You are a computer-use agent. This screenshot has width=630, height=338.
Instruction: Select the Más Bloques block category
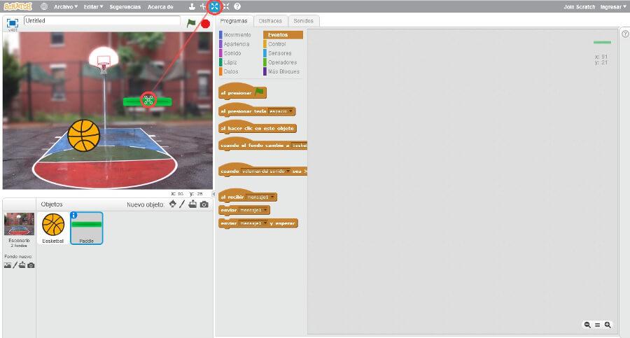pos(283,71)
